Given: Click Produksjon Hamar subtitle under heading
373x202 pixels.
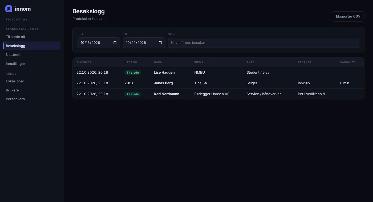Looking at the screenshot, I should pos(87,19).
